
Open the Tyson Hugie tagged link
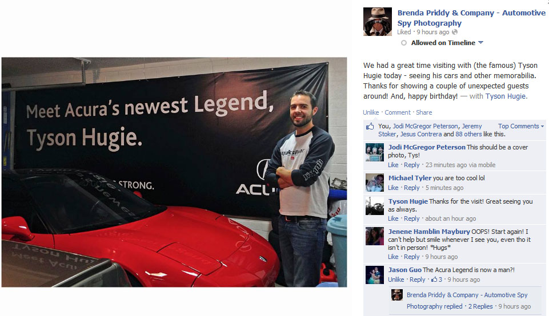[506, 96]
